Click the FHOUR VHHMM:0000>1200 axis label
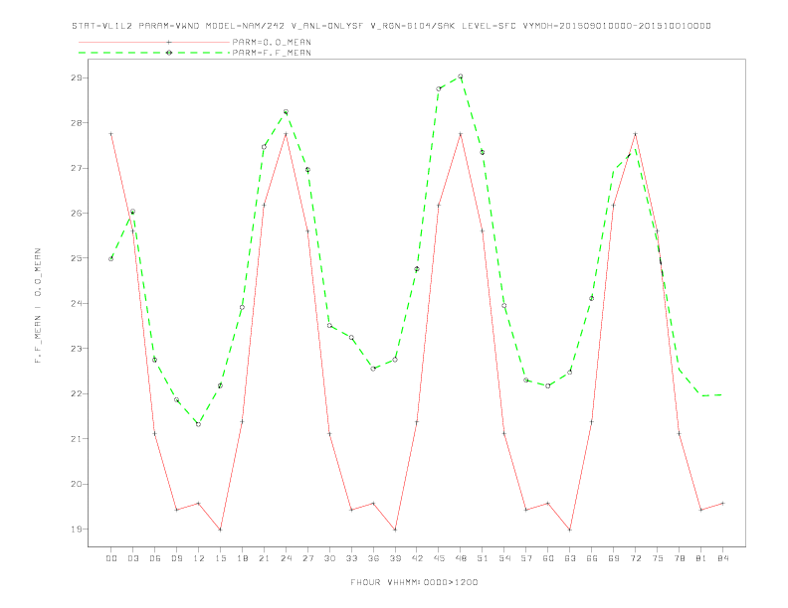 point(414,582)
